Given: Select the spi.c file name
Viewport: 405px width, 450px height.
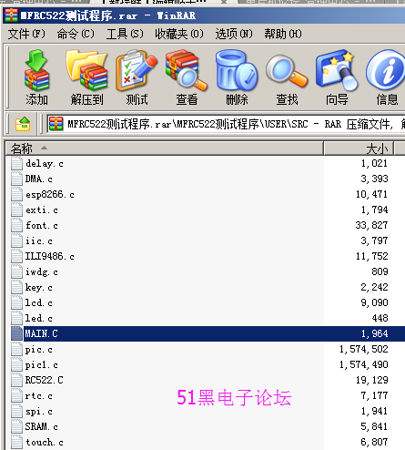Looking at the screenshot, I should [x=38, y=412].
